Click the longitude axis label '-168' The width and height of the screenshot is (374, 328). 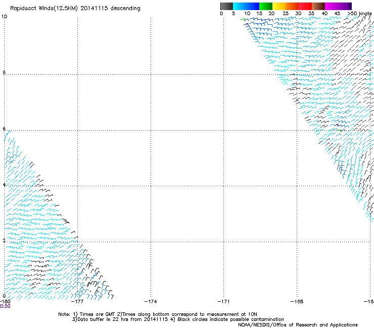coord(297,302)
